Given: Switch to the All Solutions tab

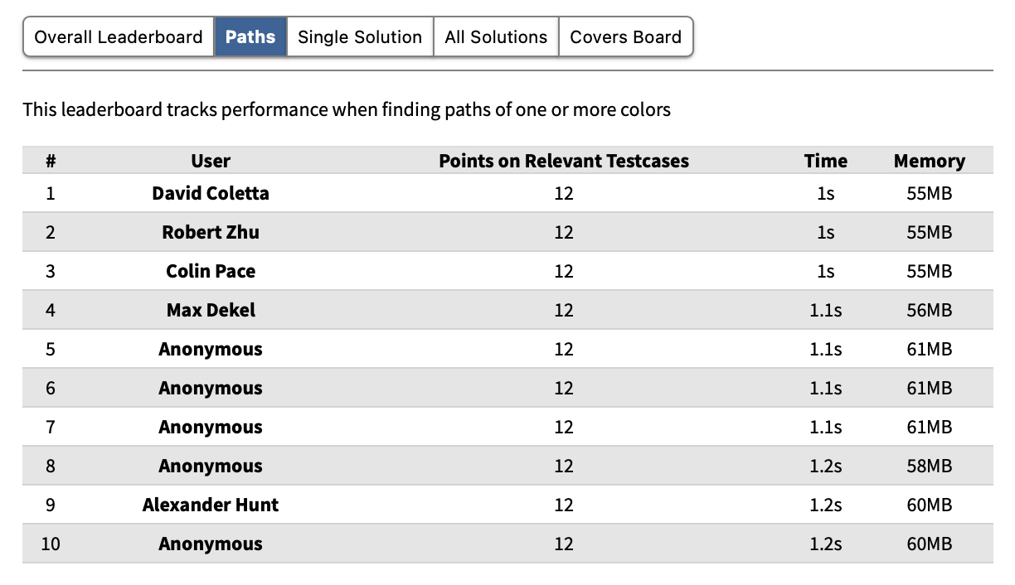Looking at the screenshot, I should click(496, 37).
